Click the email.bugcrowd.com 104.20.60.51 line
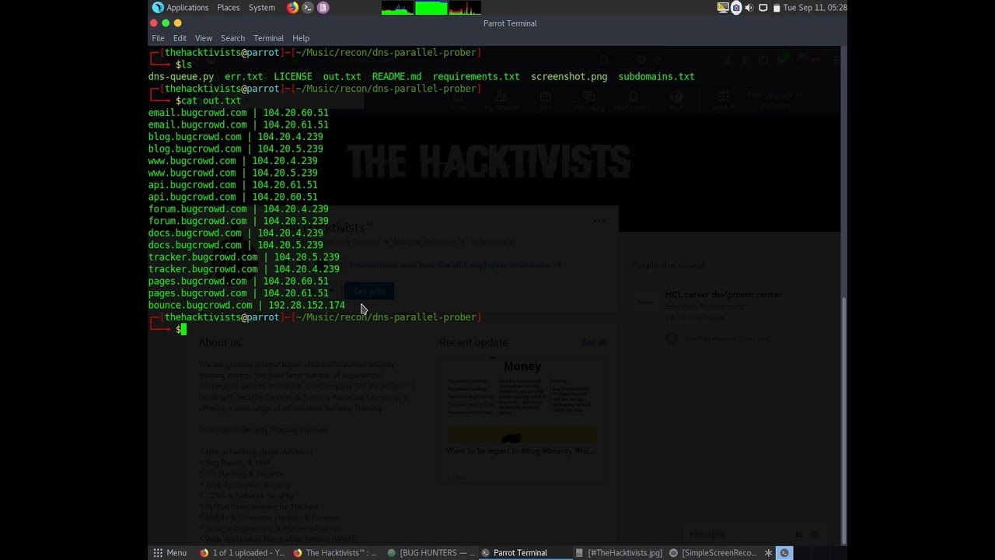995x560 pixels. (x=238, y=113)
